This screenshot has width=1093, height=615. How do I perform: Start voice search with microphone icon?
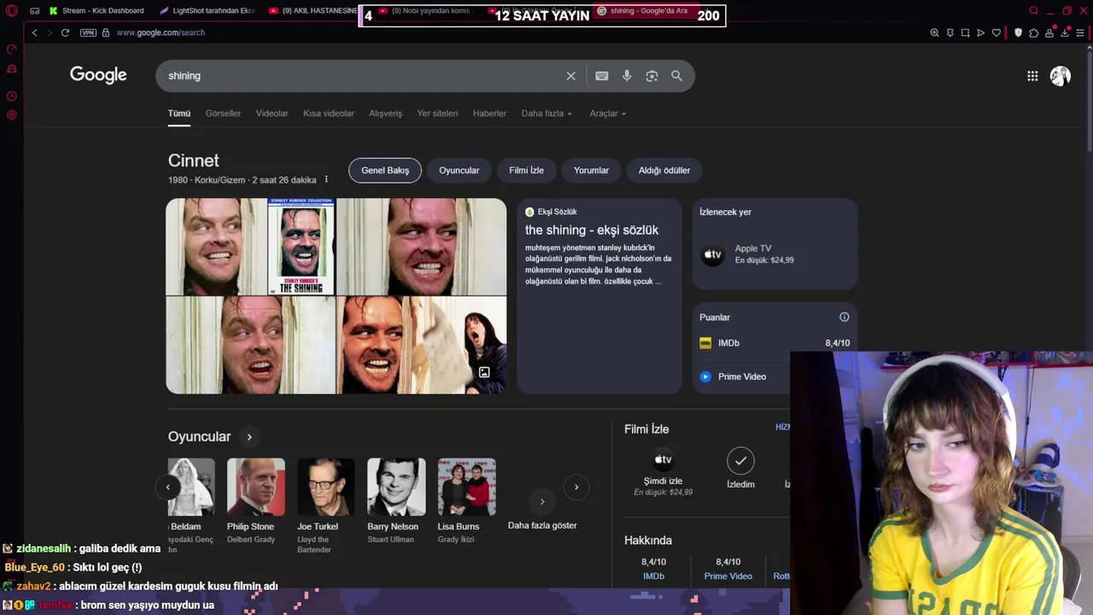click(627, 76)
